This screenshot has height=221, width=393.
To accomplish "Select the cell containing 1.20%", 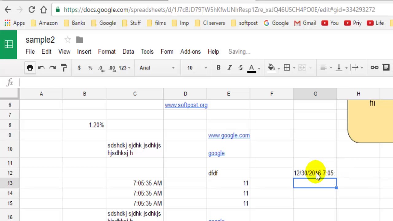I will (84, 125).
